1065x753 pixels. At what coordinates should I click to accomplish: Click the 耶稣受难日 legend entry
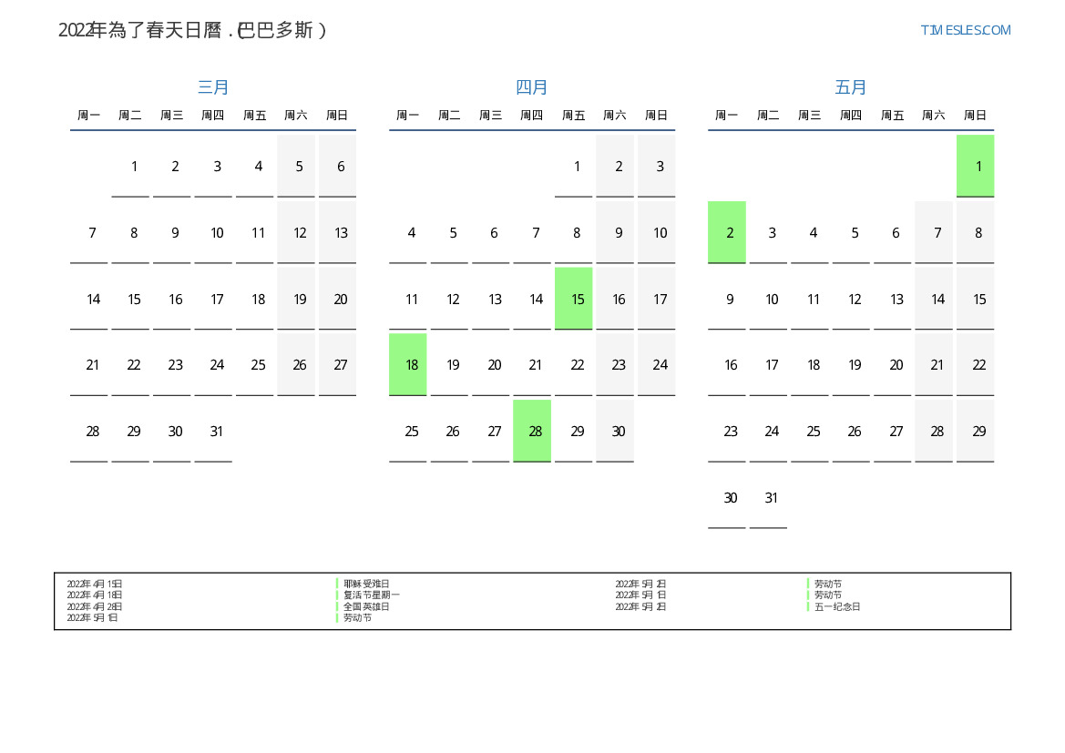pyautogui.click(x=366, y=584)
